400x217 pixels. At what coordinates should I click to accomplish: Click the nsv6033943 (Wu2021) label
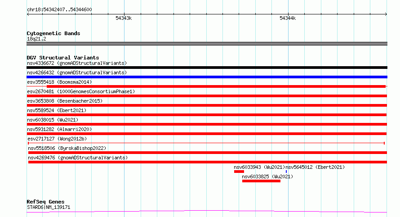coord(259,167)
